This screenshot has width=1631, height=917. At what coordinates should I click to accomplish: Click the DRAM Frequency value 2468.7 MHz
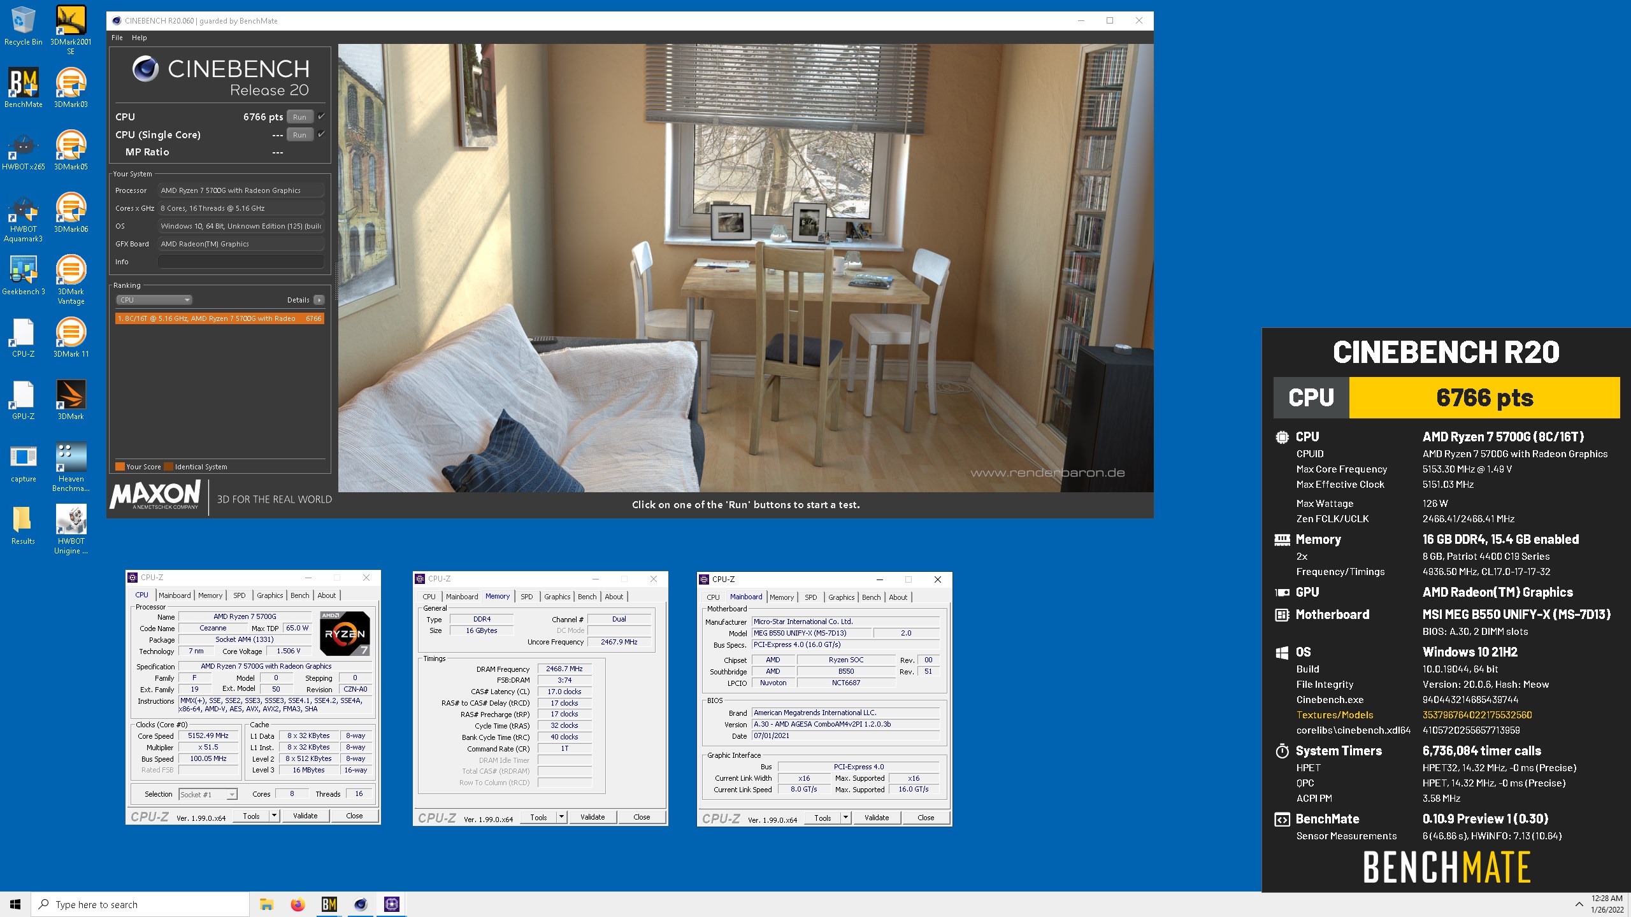pos(564,669)
